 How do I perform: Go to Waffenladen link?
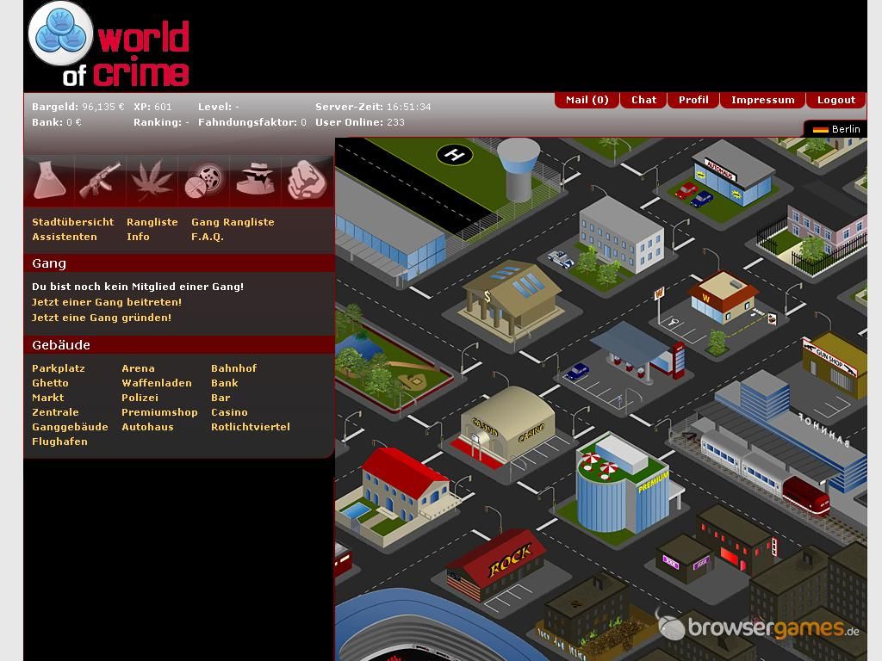[157, 383]
